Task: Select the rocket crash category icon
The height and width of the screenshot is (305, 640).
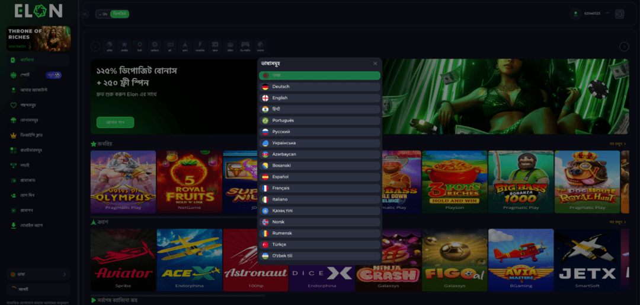Action: 185,46
